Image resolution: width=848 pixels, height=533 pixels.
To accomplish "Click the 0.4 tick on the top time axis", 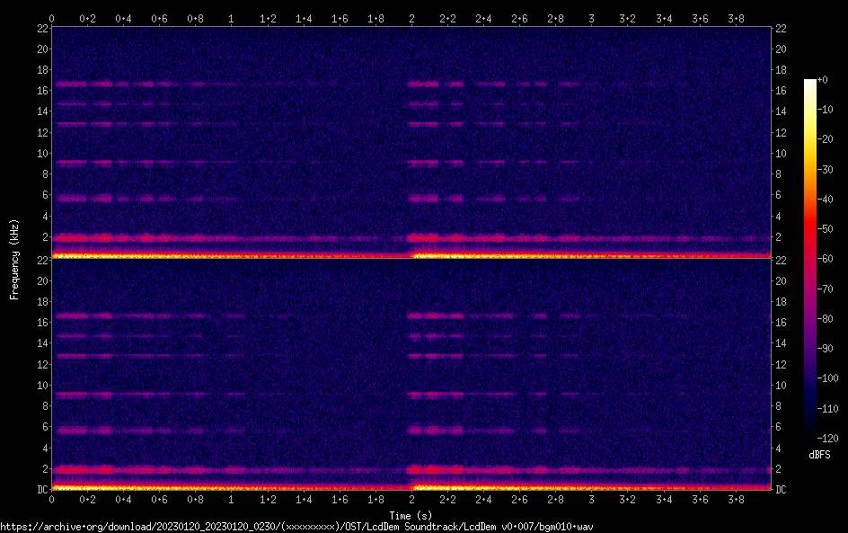I will (x=124, y=18).
